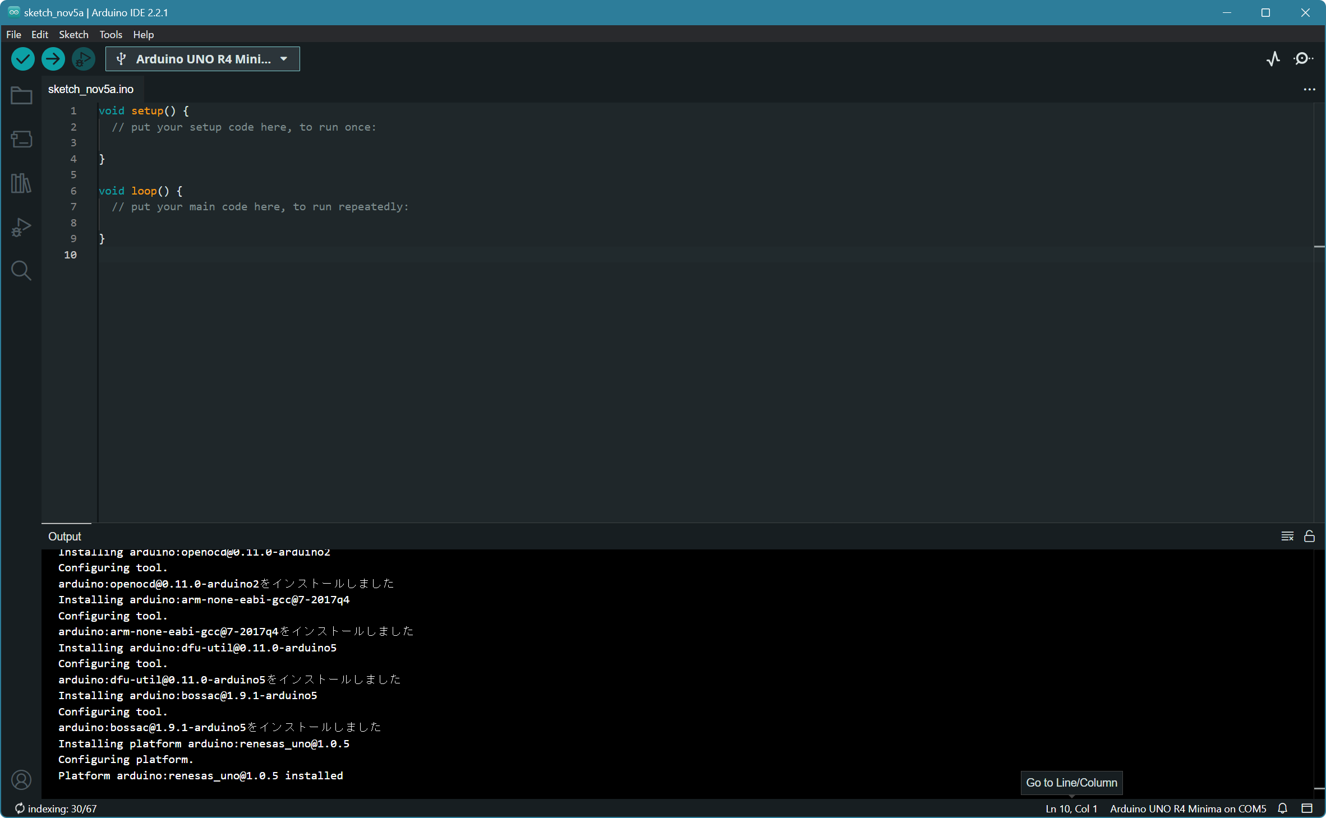1326x818 pixels.
Task: Open the Tools menu
Action: tap(110, 35)
